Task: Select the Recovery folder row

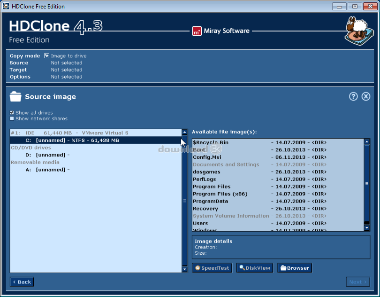Action: [278, 209]
